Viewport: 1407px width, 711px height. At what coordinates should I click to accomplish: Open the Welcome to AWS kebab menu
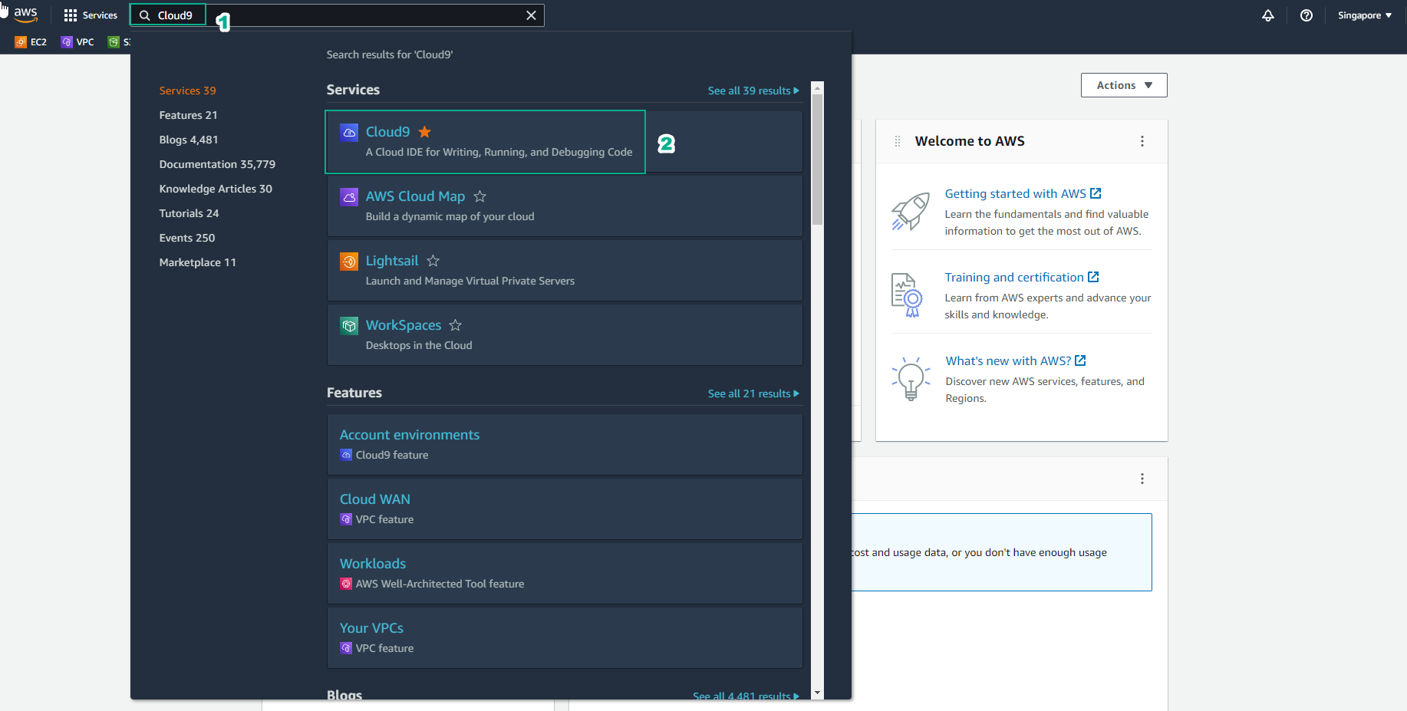[1142, 141]
